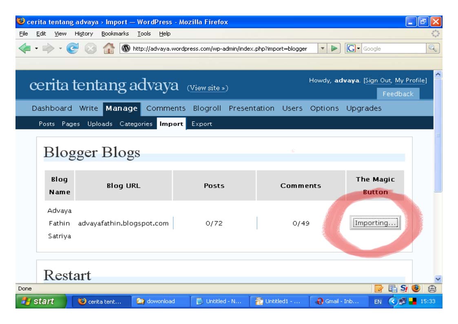Click the blue S! icon in the status bar

click(404, 288)
